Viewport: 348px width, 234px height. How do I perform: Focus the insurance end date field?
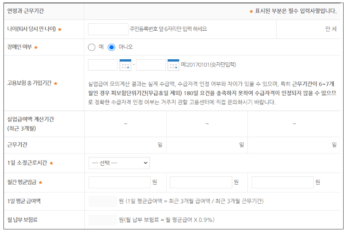[151, 65]
